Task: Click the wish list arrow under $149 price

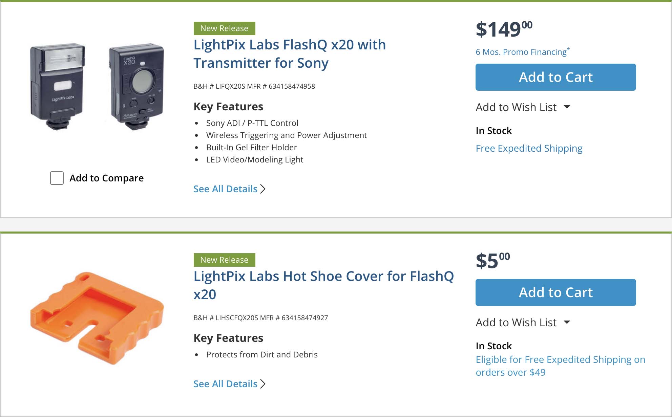Action: pyautogui.click(x=567, y=107)
